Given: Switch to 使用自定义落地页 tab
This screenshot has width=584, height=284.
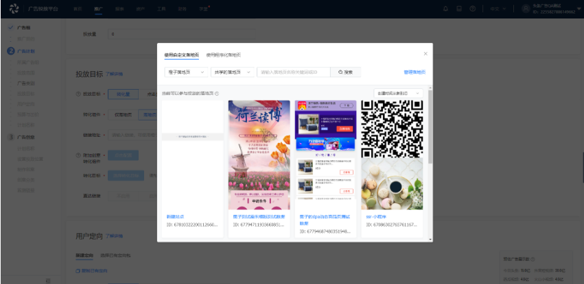Looking at the screenshot, I should pos(182,55).
